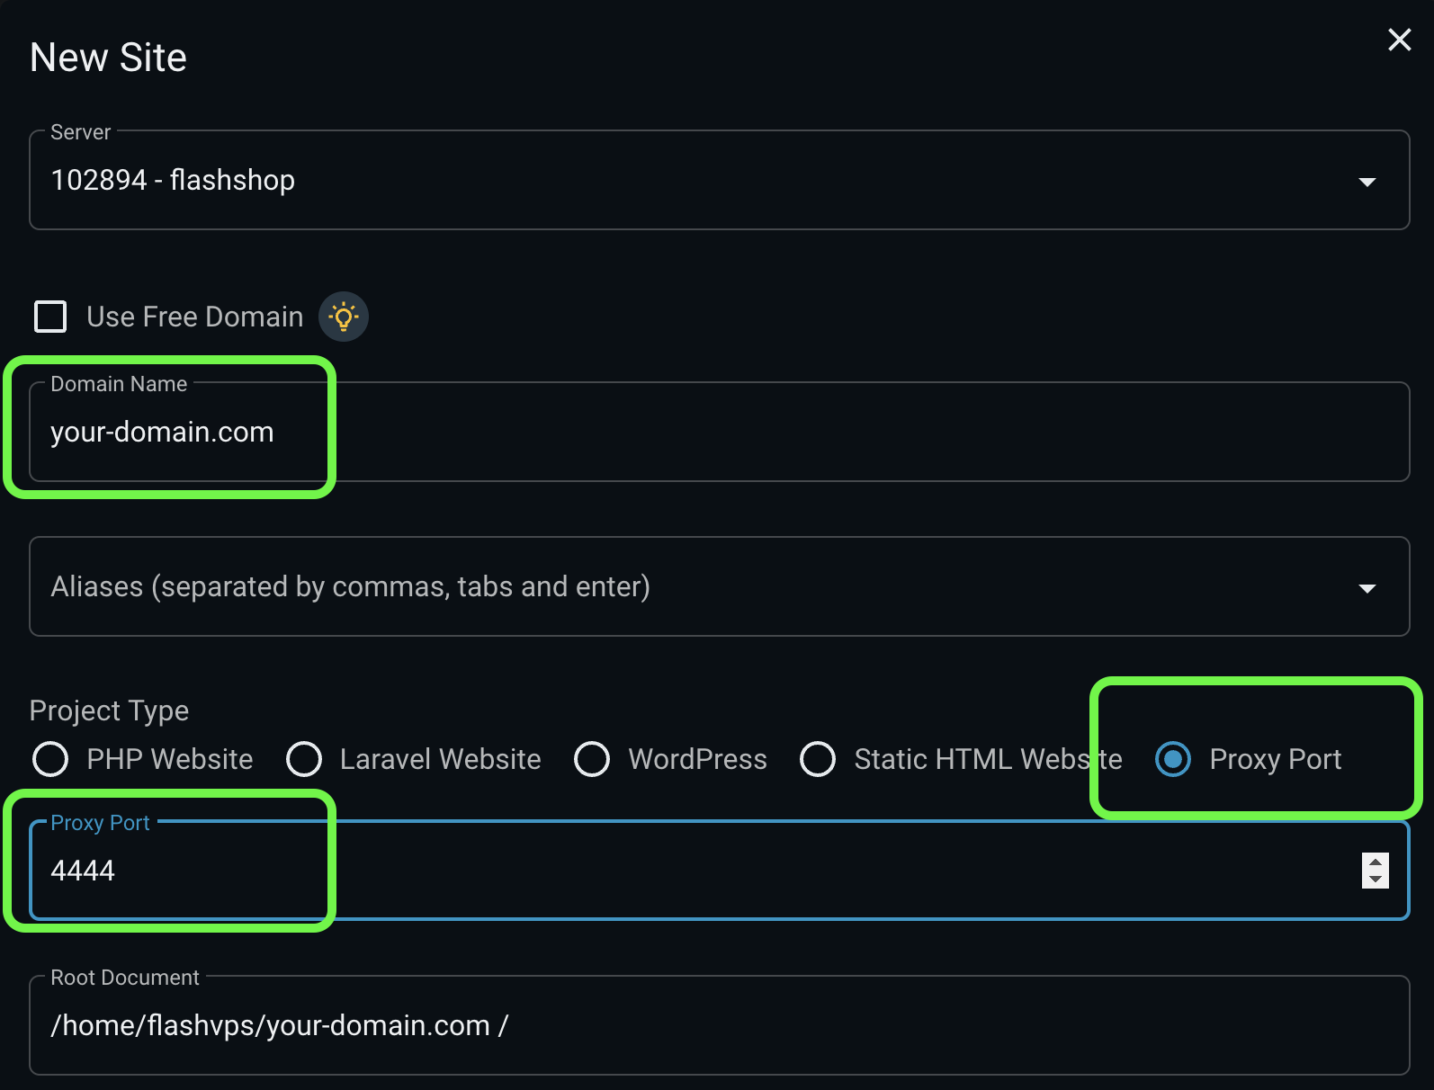This screenshot has width=1434, height=1090.
Task: Select the Proxy Port project type
Action: (x=1172, y=759)
